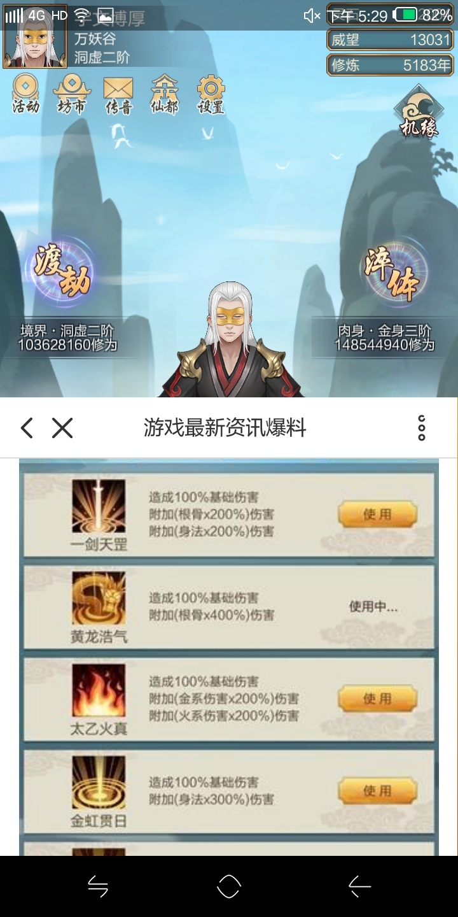Use the 金虹贯日 skill
The image size is (458, 917).
click(x=377, y=791)
